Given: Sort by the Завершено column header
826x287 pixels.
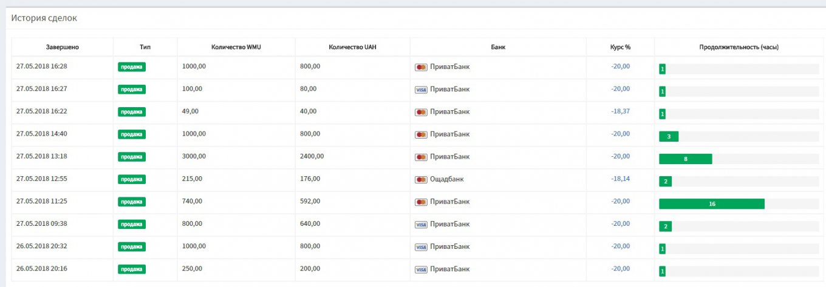Looking at the screenshot, I should (x=62, y=47).
